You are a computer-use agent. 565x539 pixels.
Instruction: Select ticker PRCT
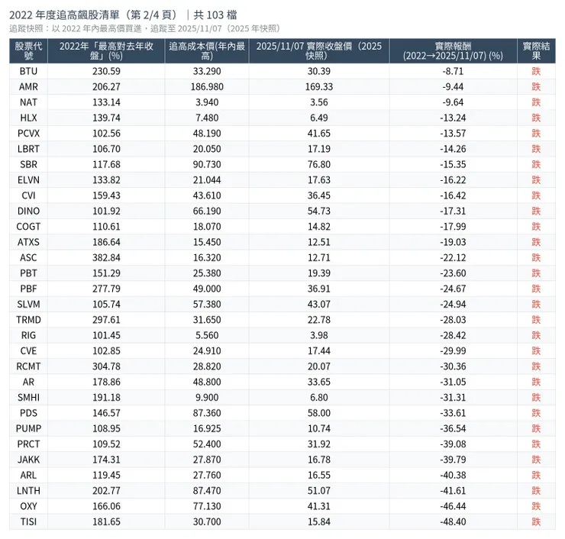(x=28, y=444)
